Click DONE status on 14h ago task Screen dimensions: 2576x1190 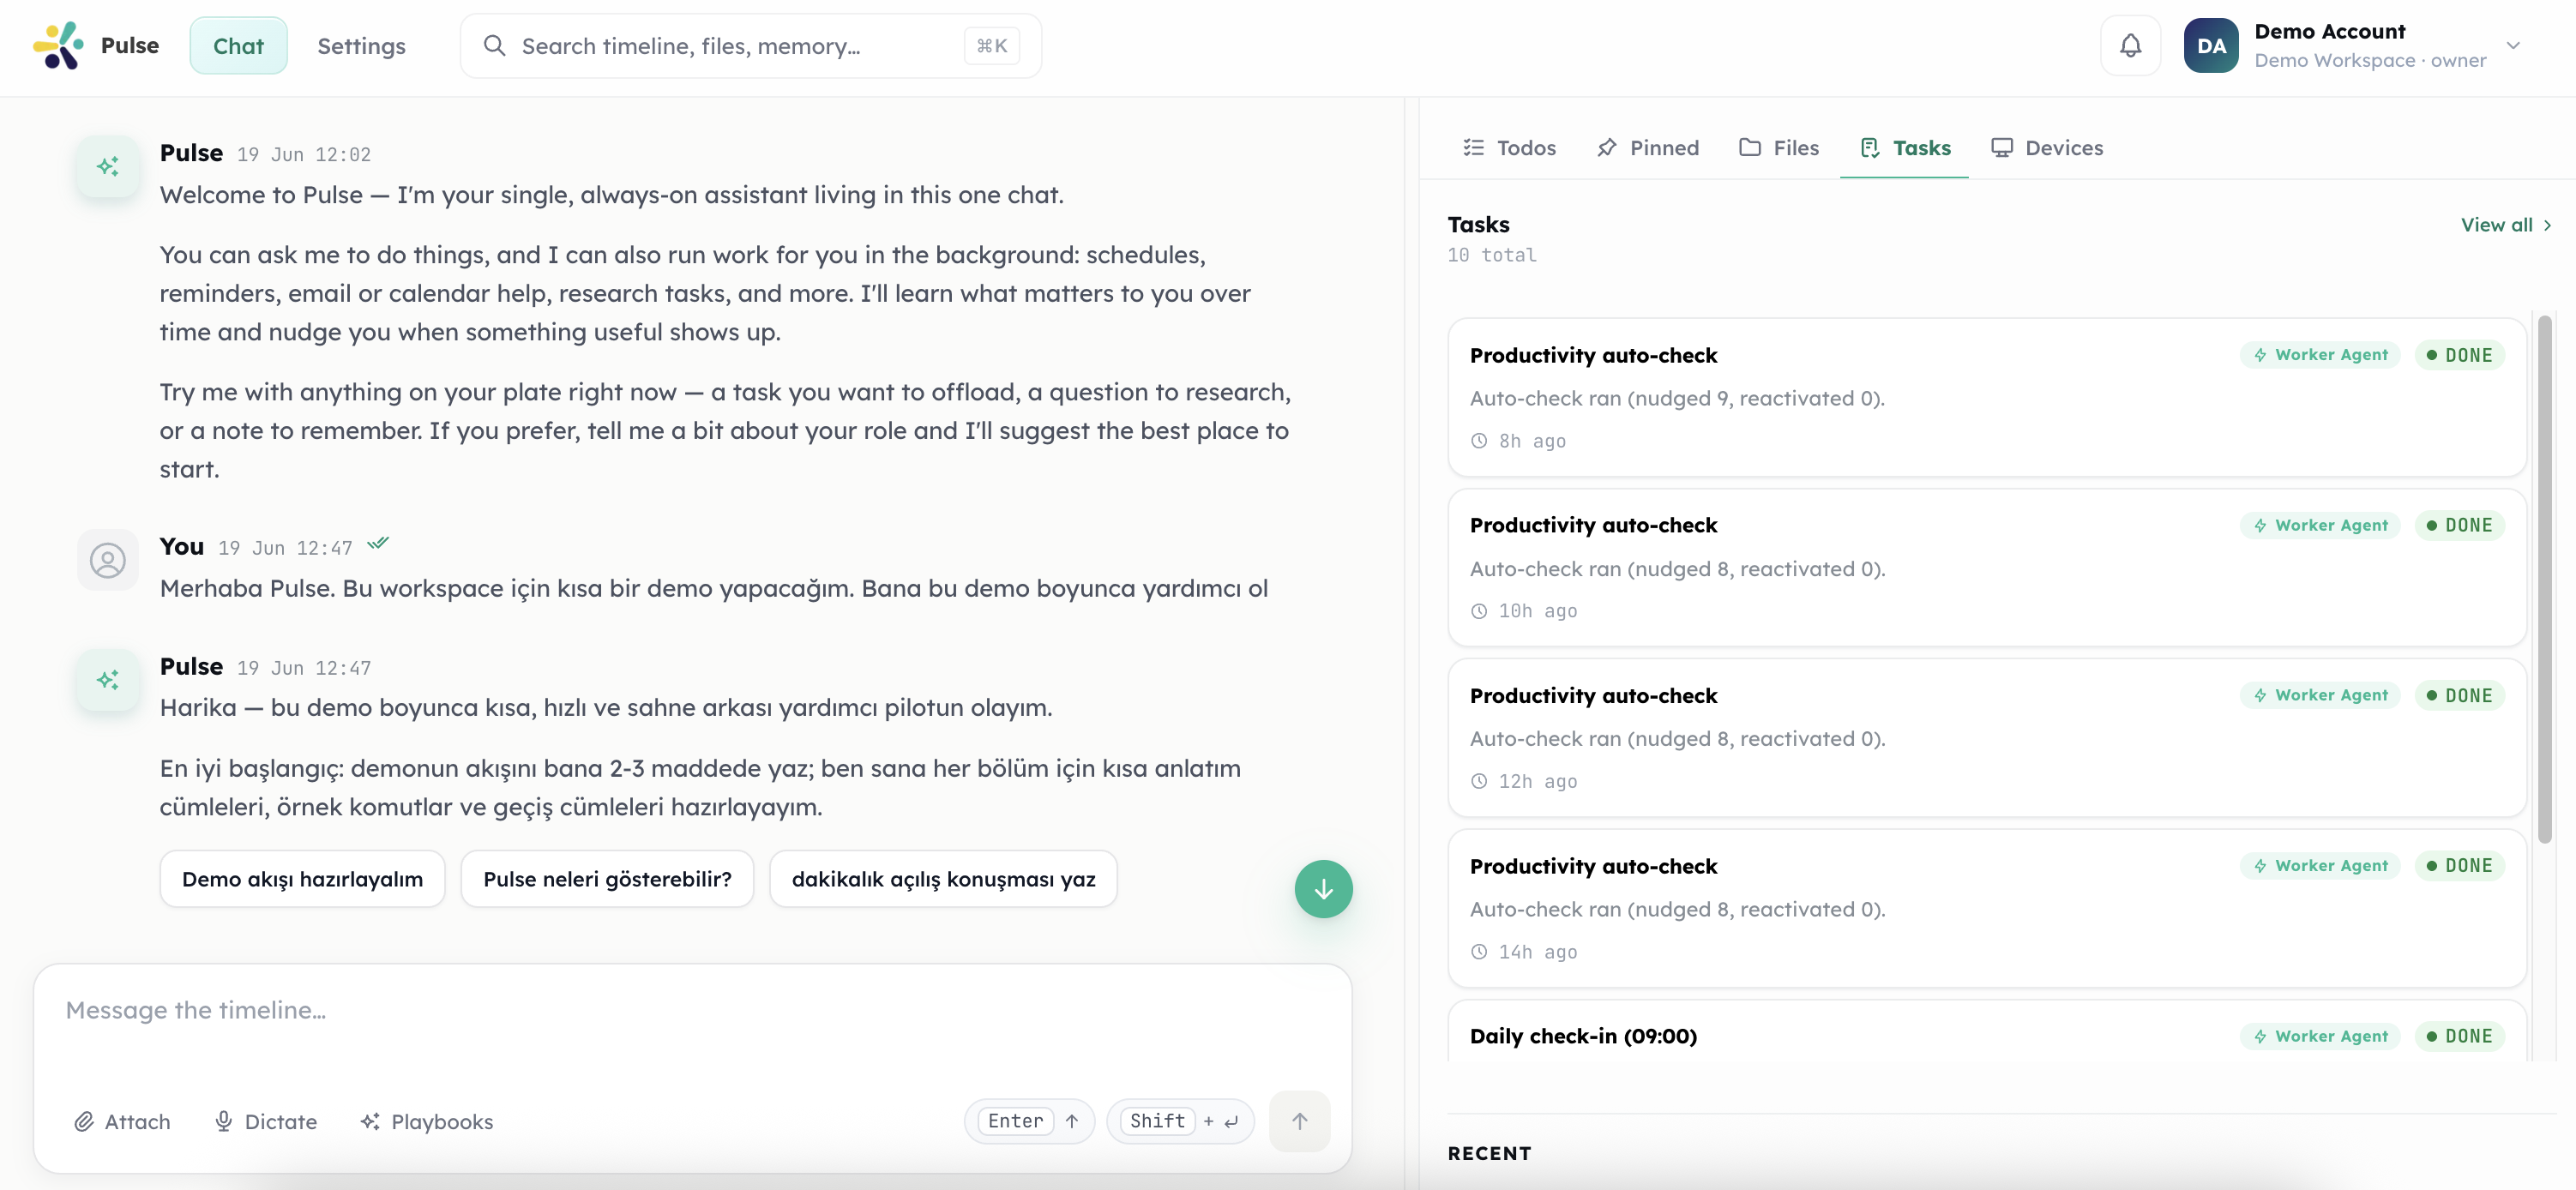point(2459,866)
